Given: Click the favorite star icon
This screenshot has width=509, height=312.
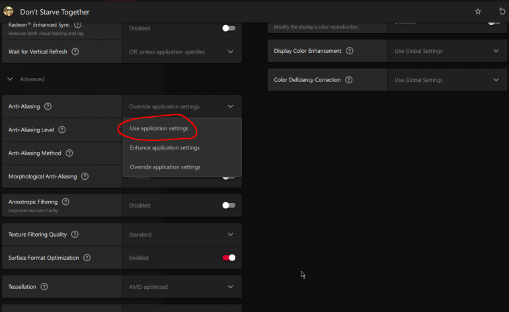Looking at the screenshot, I should 478,12.
